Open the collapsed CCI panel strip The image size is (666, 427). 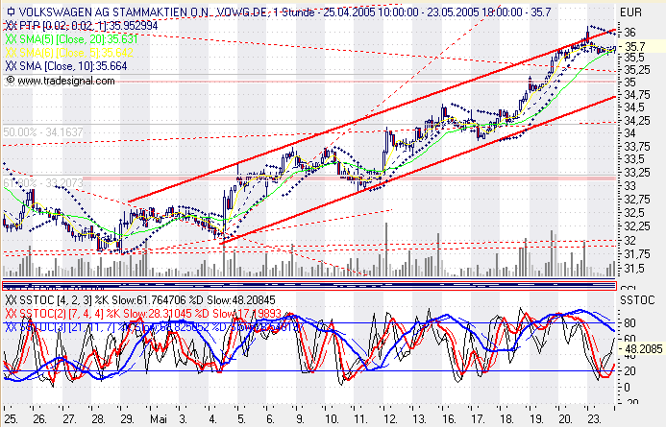point(309,285)
